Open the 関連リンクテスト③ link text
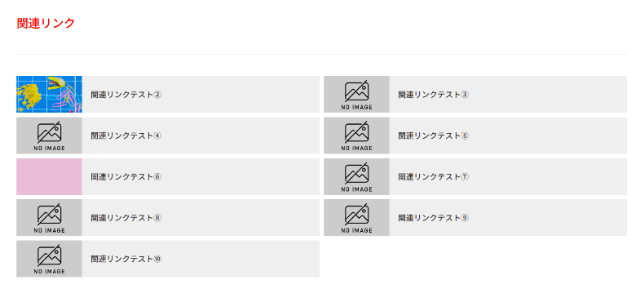The width and height of the screenshot is (640, 302). tap(434, 95)
